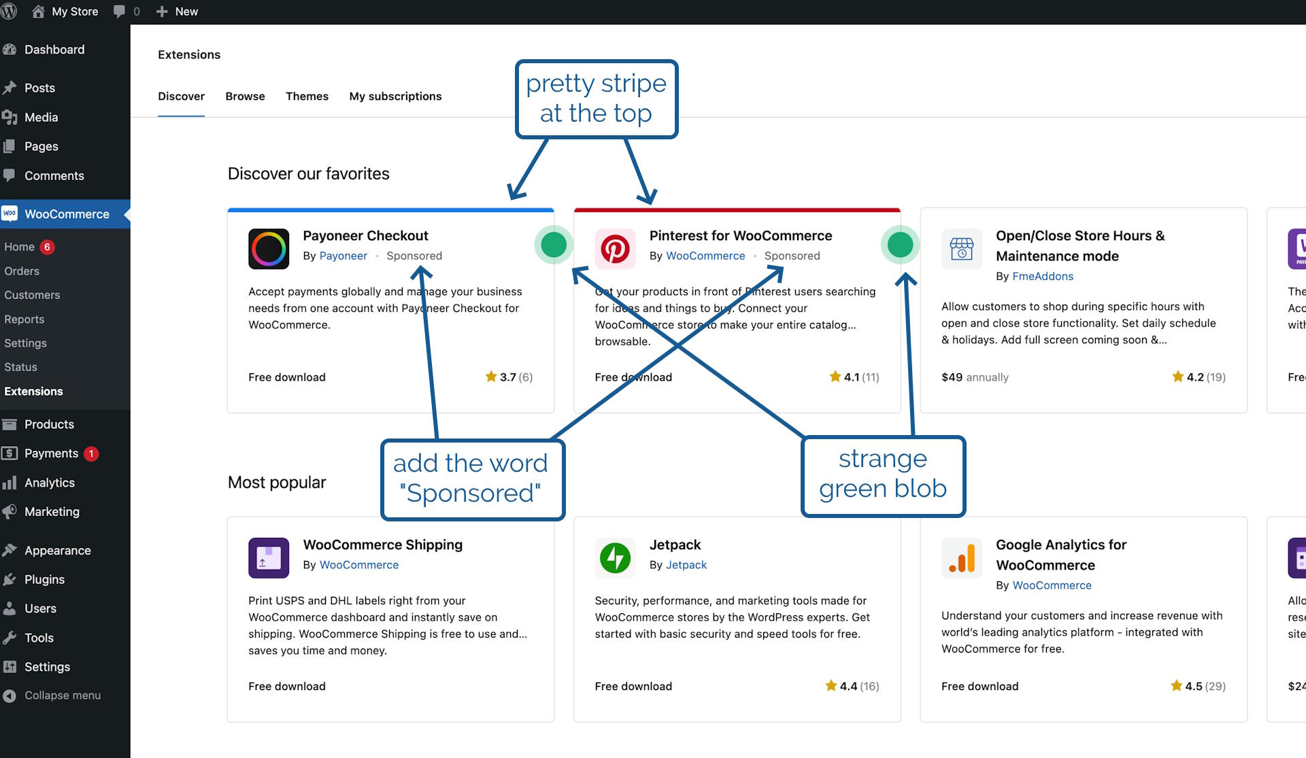Open the My subscriptions tab
This screenshot has height=758, width=1306.
pyautogui.click(x=395, y=97)
